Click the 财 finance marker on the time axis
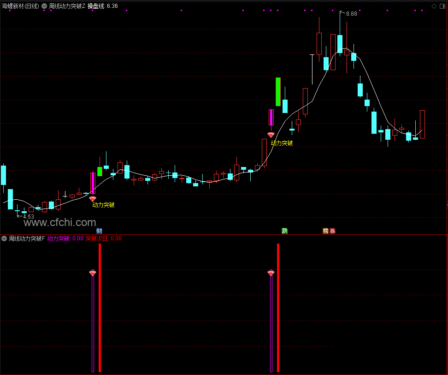The image size is (448, 375). click(x=99, y=231)
